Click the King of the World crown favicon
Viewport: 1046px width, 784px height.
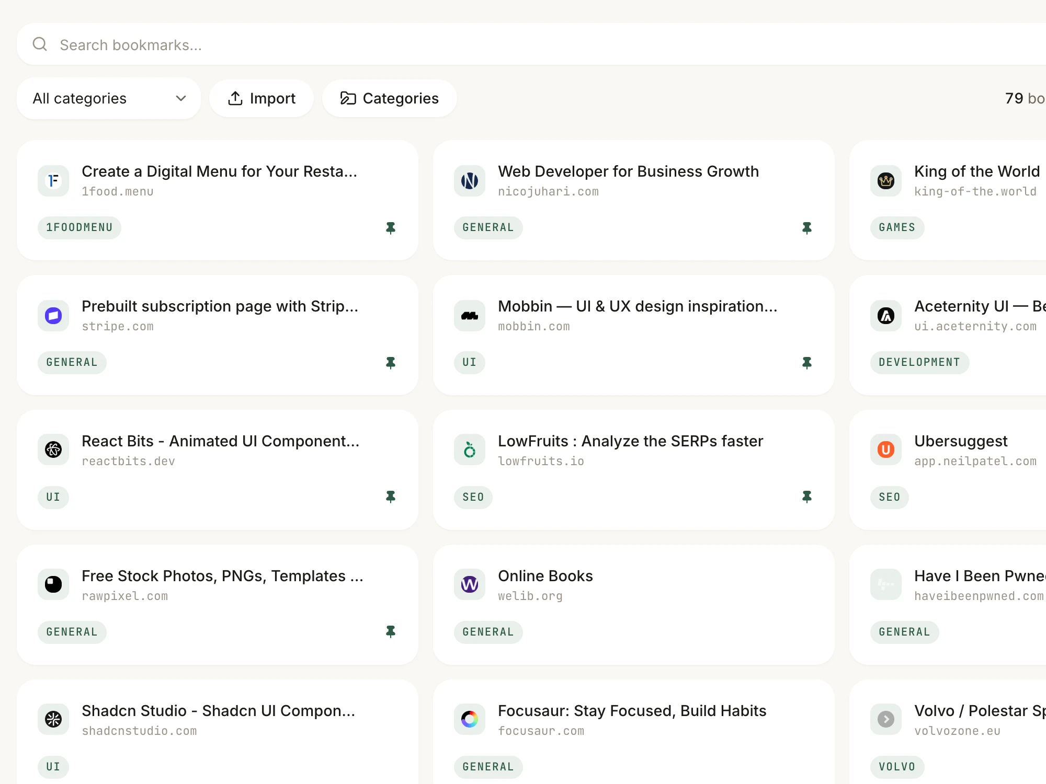886,181
